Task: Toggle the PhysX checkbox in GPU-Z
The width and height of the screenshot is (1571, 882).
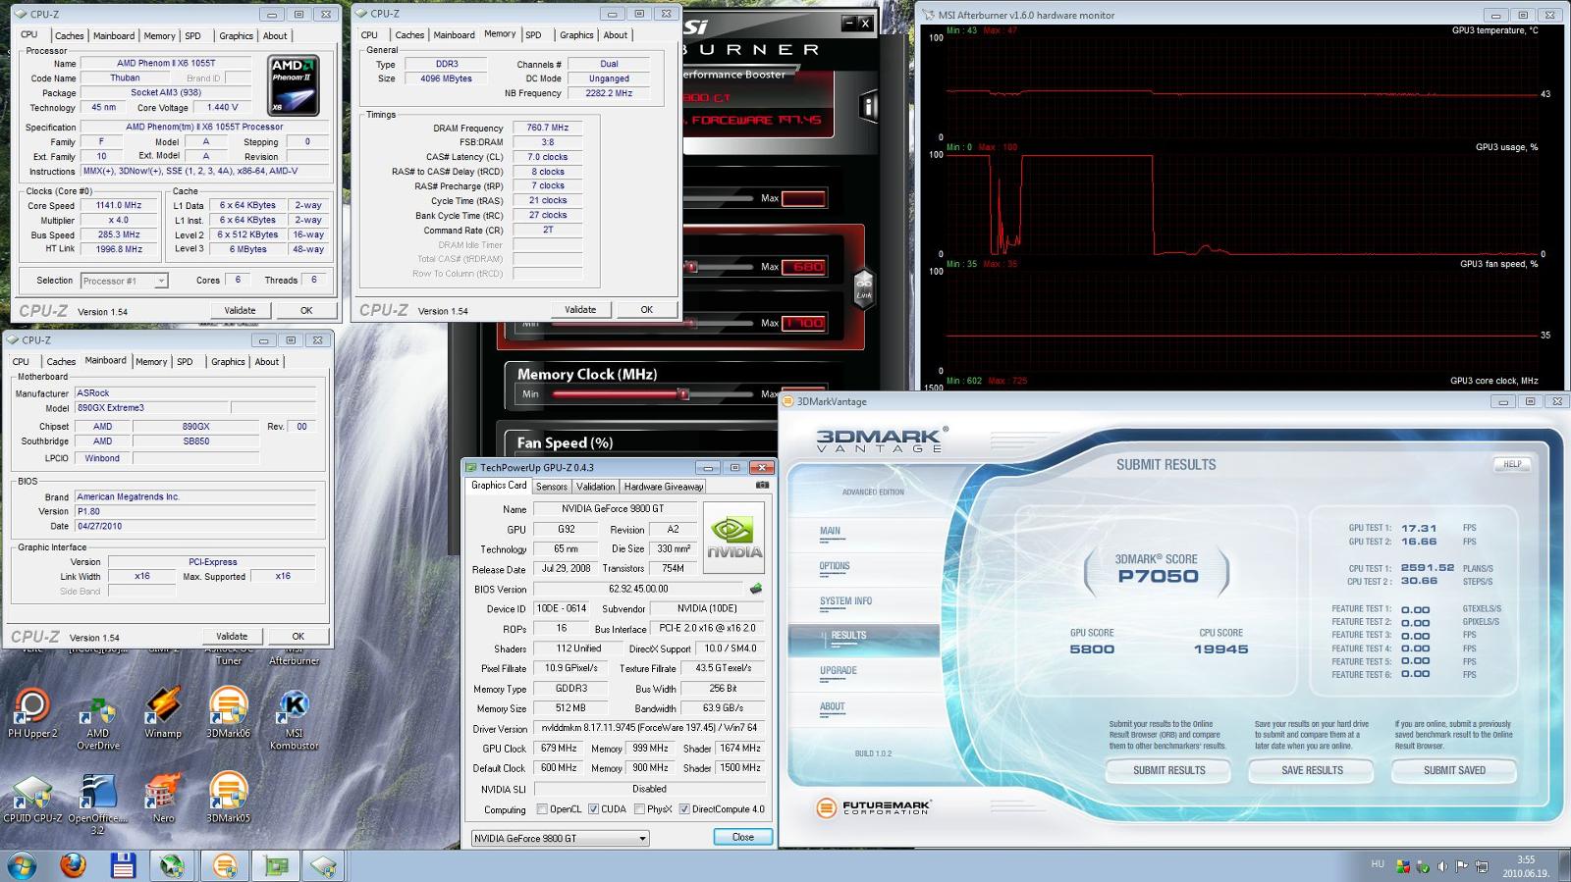Action: [639, 809]
